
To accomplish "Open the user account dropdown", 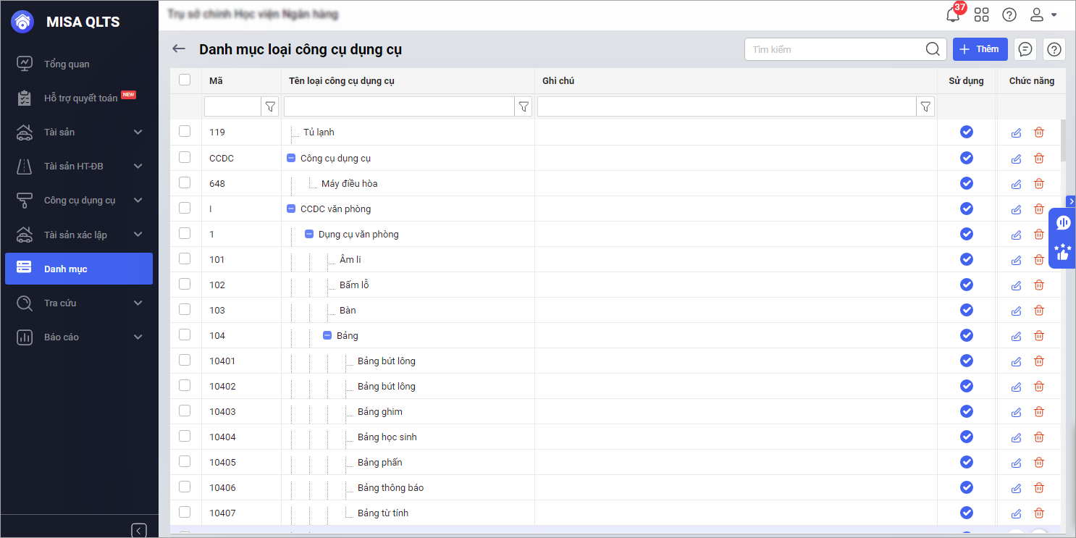I will coord(1043,14).
